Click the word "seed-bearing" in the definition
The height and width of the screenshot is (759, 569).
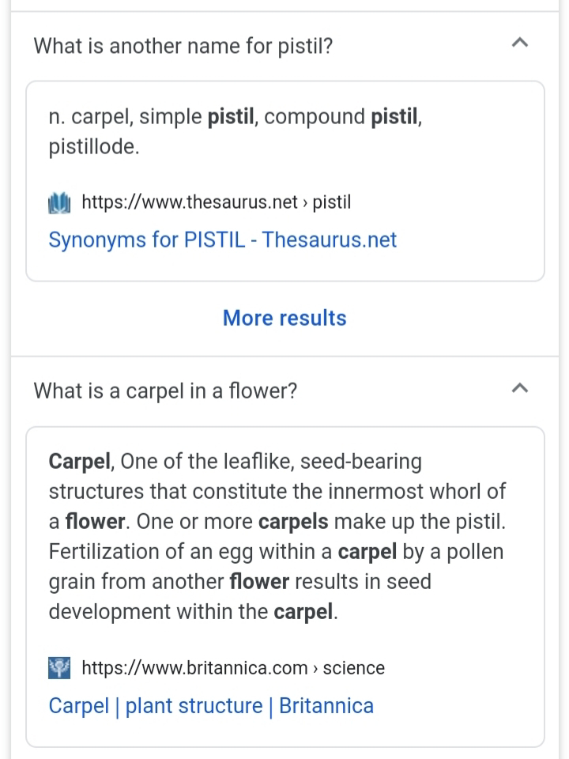[x=361, y=461]
